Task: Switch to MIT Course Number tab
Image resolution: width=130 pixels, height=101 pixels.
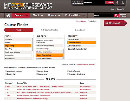Action: [49, 30]
